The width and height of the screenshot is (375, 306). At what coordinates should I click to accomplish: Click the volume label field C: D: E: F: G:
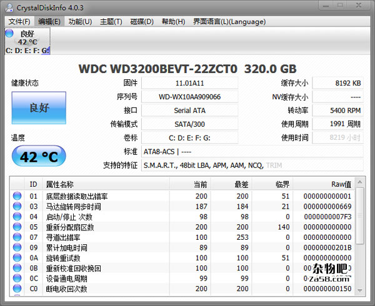[189, 138]
